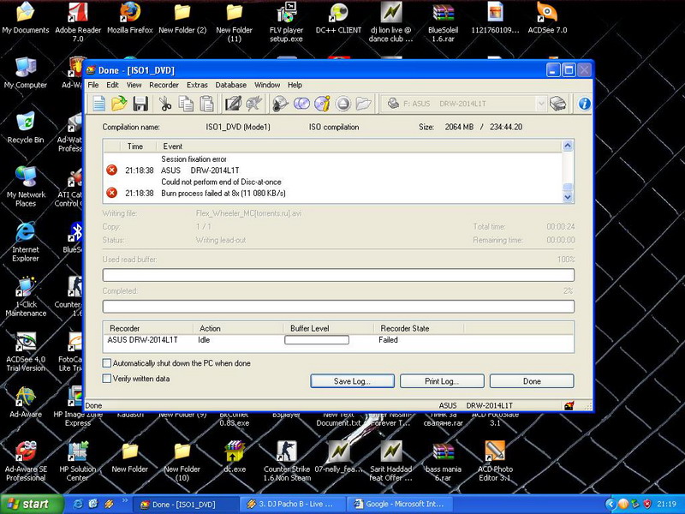Open the Recorder menu
This screenshot has width=685, height=514.
164,85
